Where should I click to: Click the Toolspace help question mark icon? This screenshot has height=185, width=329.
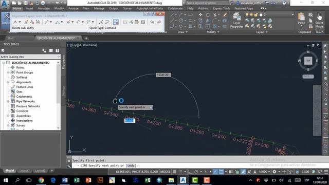[x=57, y=50]
